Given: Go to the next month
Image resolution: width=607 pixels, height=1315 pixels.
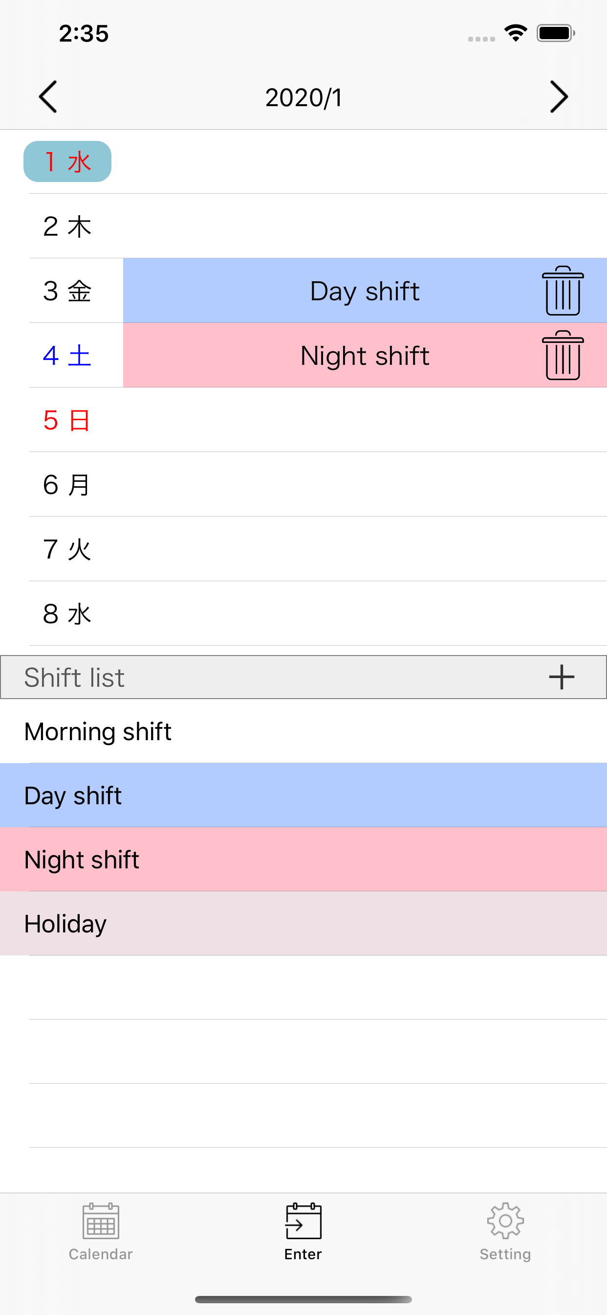Looking at the screenshot, I should pyautogui.click(x=559, y=97).
